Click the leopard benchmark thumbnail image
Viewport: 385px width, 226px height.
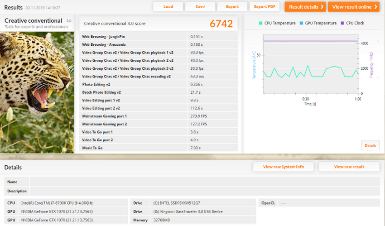(37, 92)
